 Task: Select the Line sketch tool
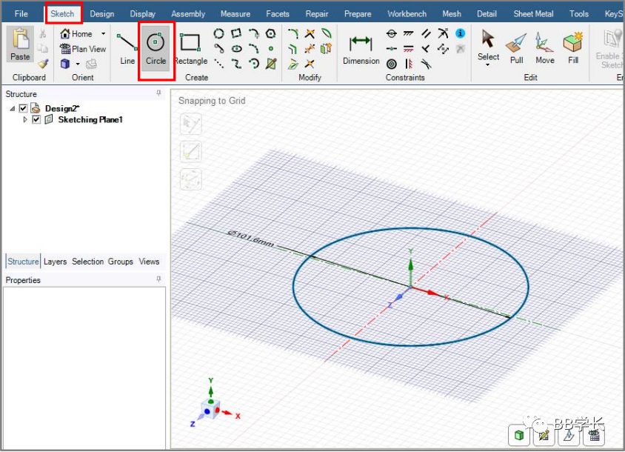(127, 49)
